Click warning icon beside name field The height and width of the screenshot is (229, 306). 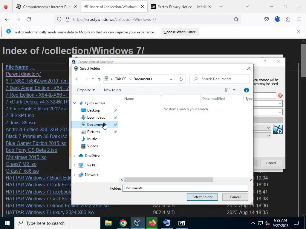[x=280, y=95]
